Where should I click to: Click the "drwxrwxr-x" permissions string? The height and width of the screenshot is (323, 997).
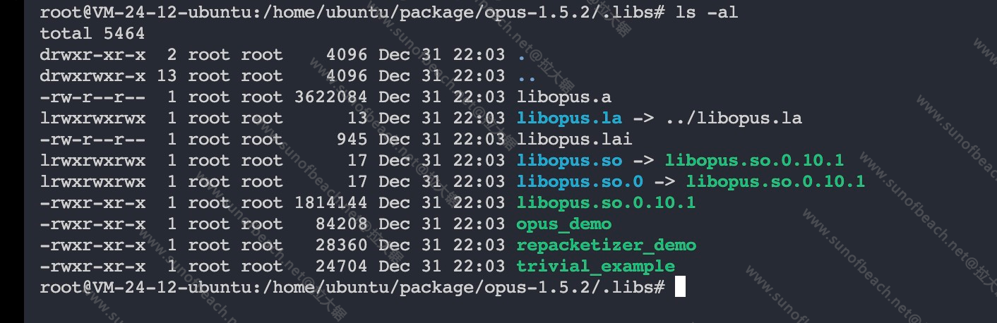click(x=92, y=76)
